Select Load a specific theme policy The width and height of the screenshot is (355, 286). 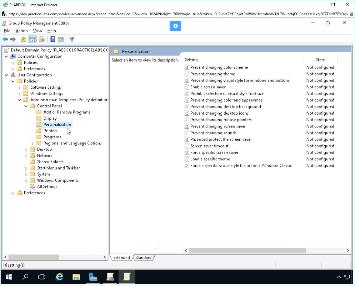pos(210,159)
